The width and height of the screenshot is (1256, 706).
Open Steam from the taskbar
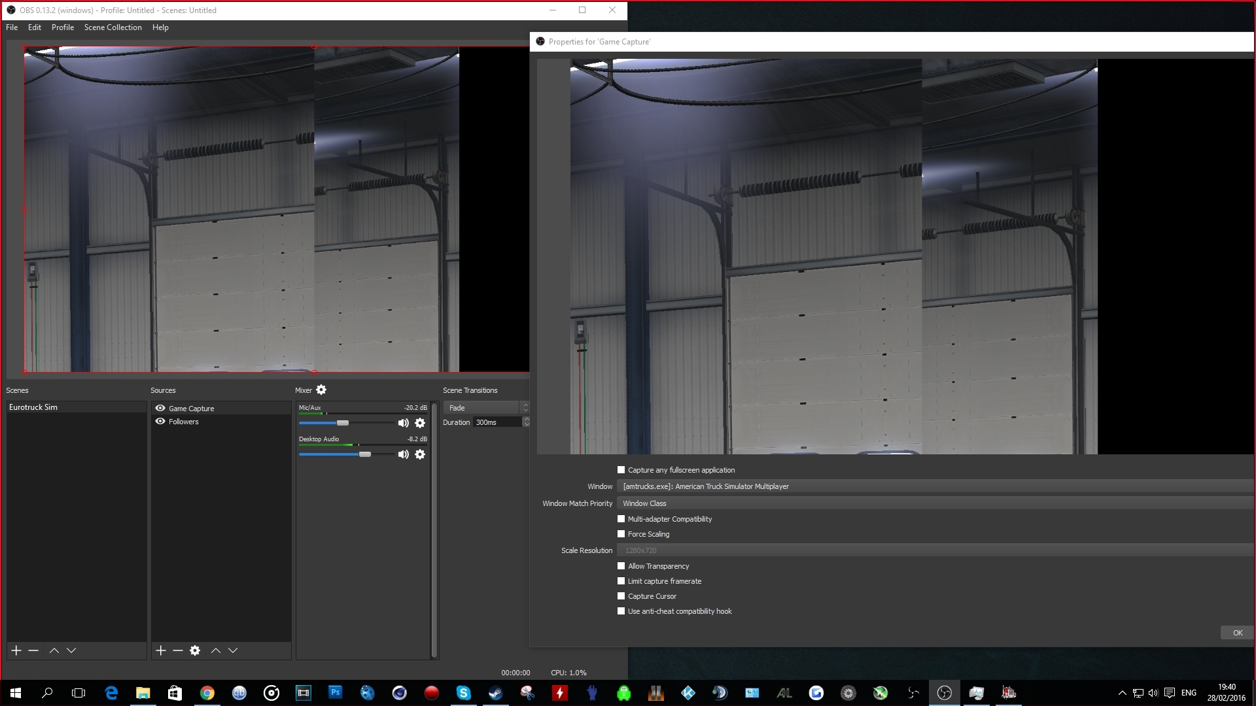point(495,693)
